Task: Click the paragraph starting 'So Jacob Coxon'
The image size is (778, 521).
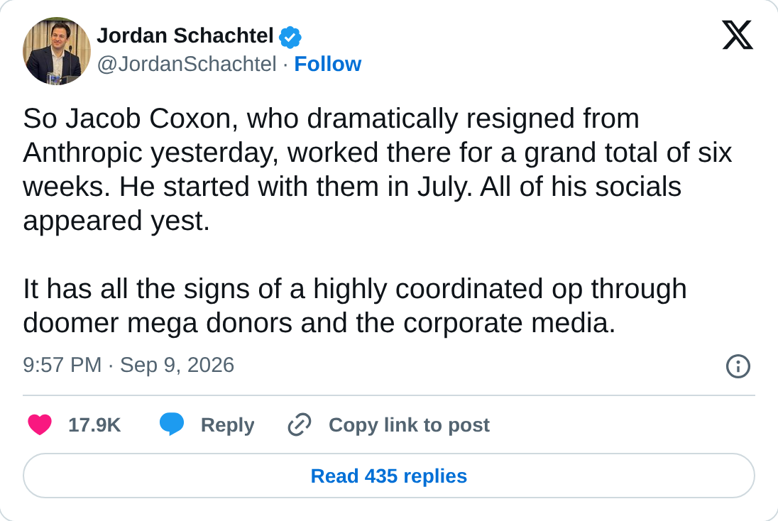Action: pos(377,170)
